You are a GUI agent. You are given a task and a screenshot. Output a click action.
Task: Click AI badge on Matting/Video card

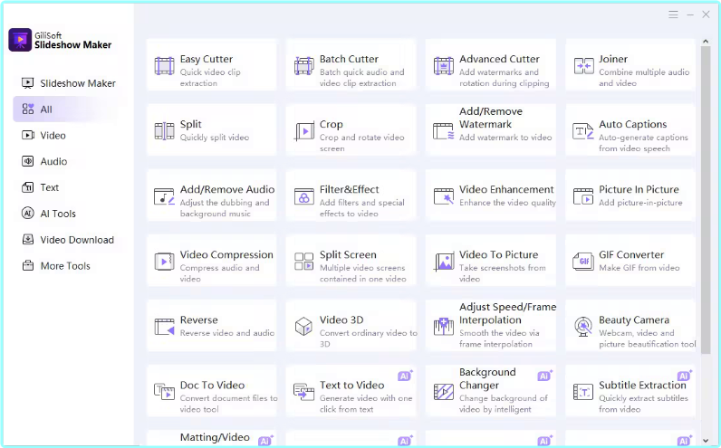coord(265,440)
